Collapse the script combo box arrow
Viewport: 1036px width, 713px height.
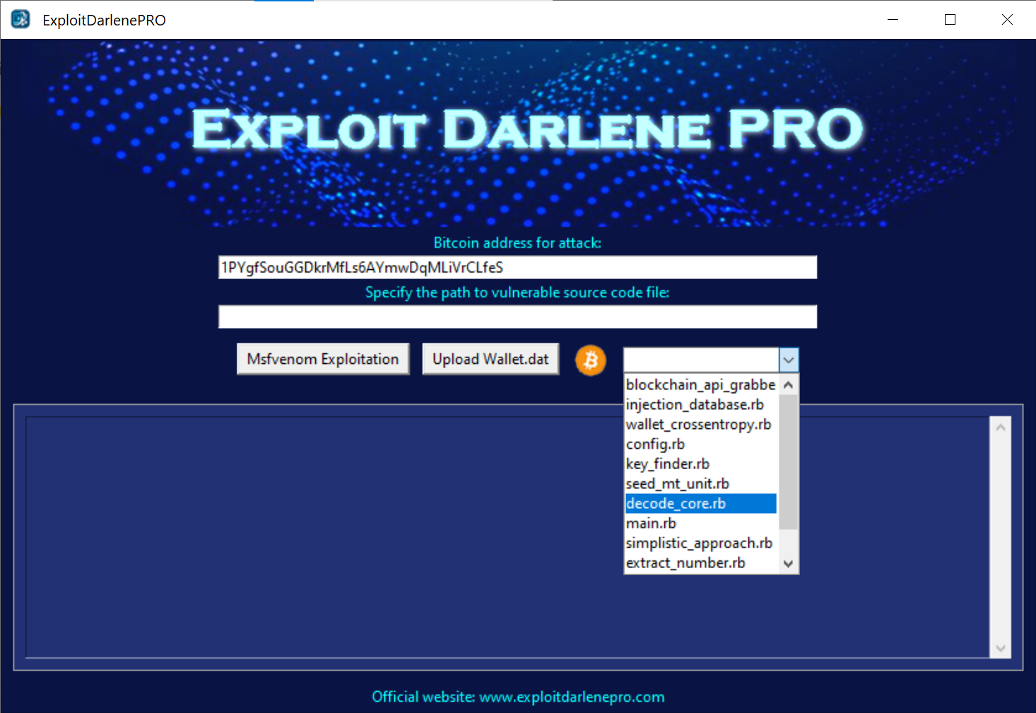coord(789,360)
